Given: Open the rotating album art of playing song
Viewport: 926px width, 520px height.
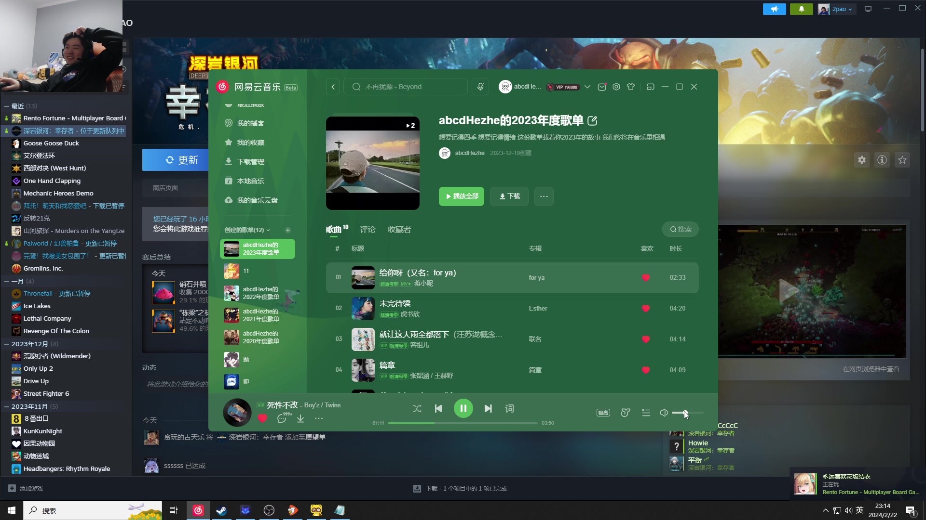Looking at the screenshot, I should click(x=237, y=413).
